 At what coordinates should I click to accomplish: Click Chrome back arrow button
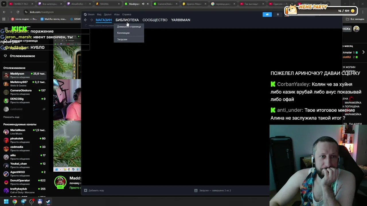click(x=4, y=12)
